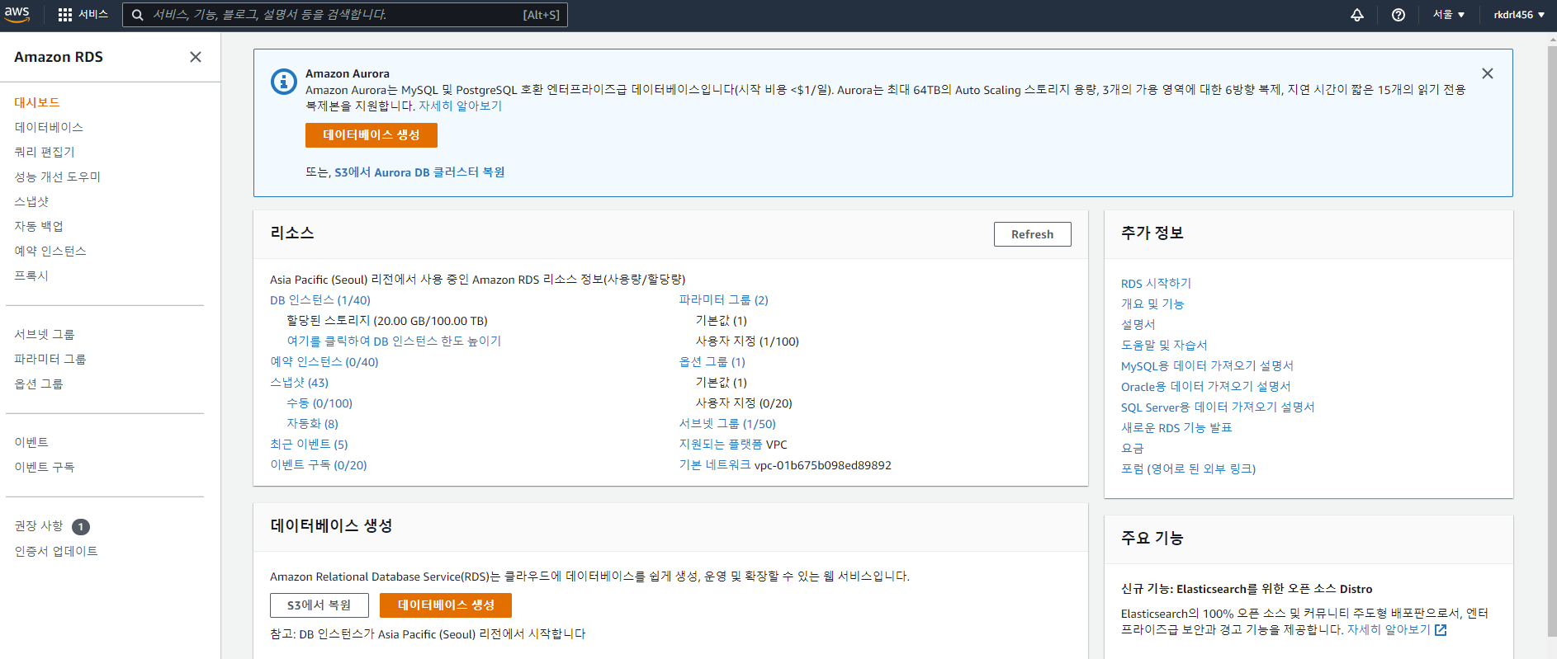Open Subnet groups (1/50) link

[727, 424]
